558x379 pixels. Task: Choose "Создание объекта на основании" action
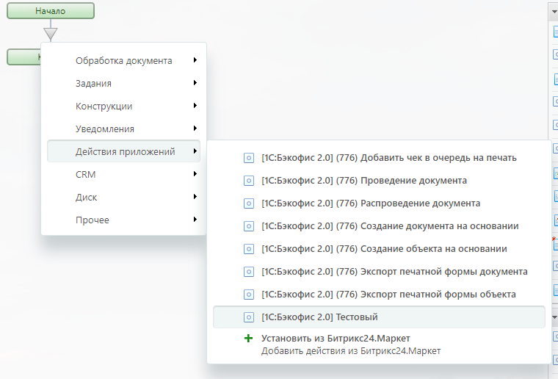pos(379,249)
